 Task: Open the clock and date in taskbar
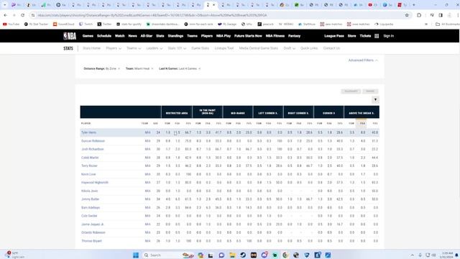447,255
